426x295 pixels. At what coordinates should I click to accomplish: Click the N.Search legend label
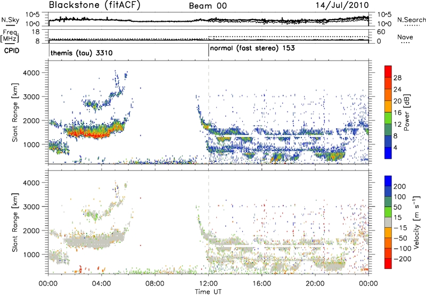click(x=411, y=20)
